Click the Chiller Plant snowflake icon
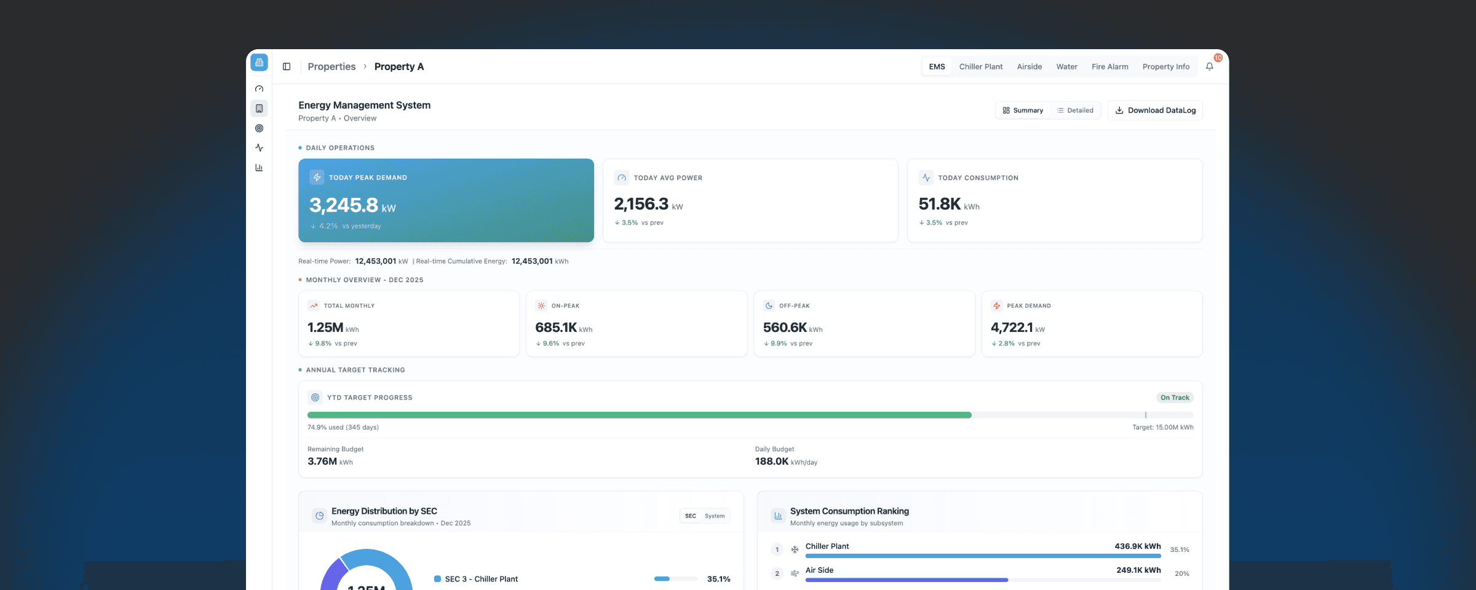 pos(795,549)
